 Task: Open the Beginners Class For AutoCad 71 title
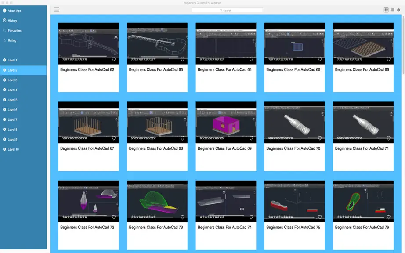coord(362,148)
